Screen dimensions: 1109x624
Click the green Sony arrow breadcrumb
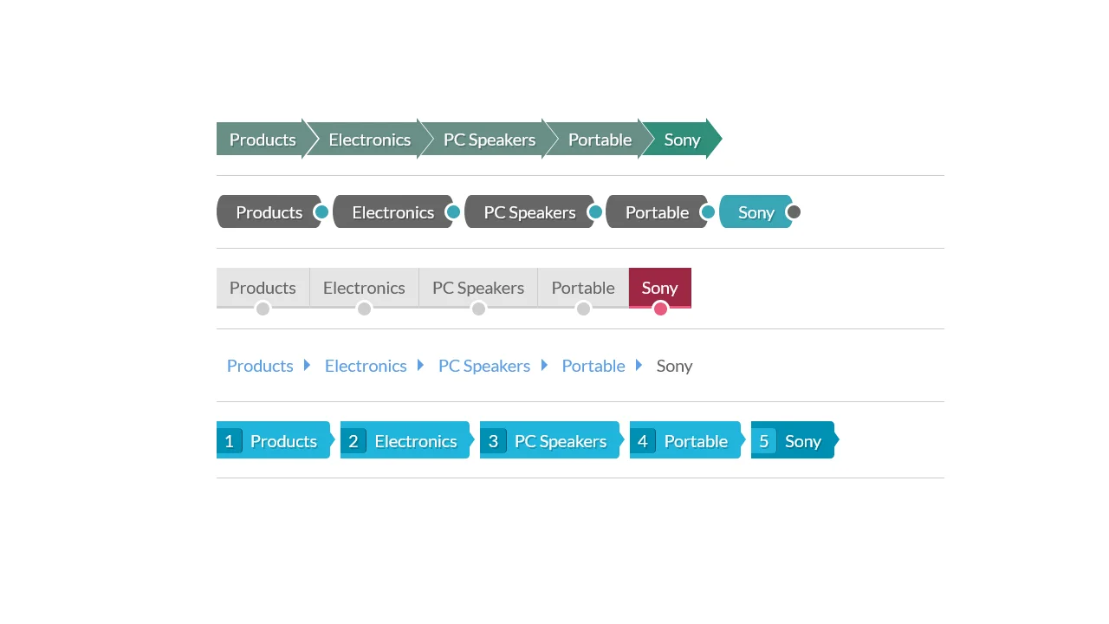(x=682, y=140)
